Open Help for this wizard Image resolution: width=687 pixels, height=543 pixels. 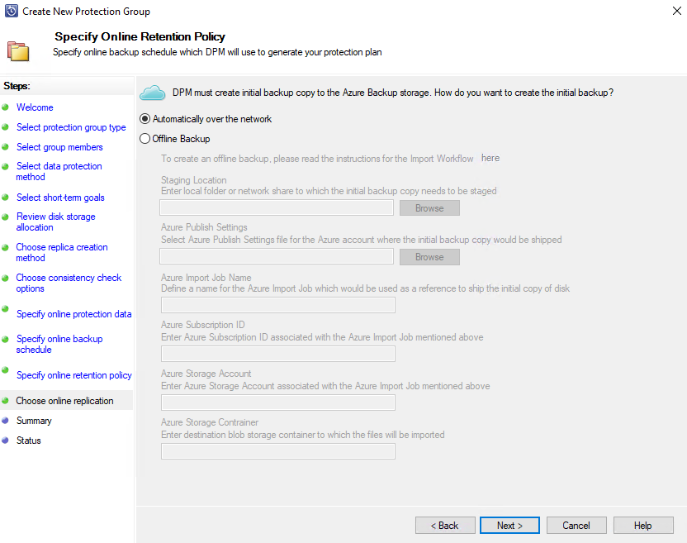click(643, 526)
